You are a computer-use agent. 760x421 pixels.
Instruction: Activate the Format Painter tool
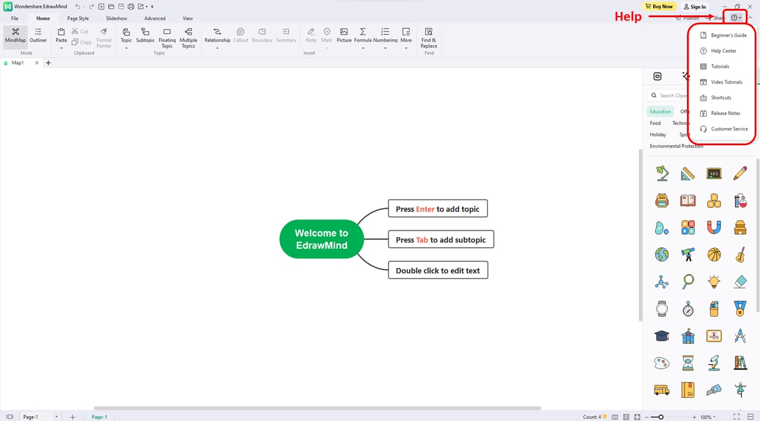pyautogui.click(x=104, y=37)
